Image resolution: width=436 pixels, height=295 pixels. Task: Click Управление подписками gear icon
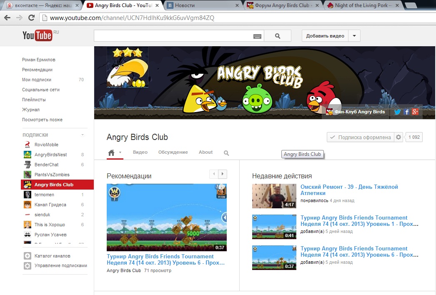27,266
